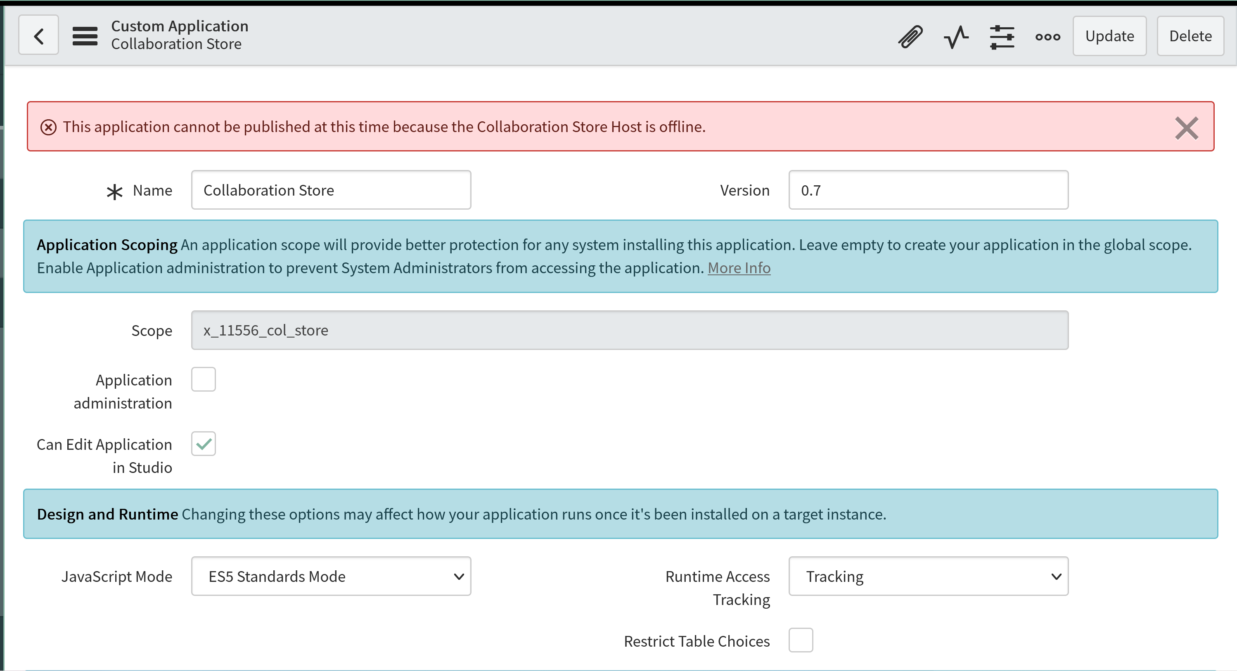Open the activity stream pulse icon
This screenshot has width=1237, height=671.
point(955,36)
